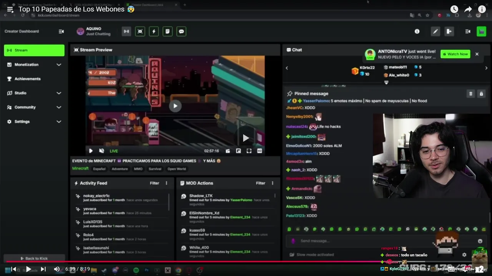Toggle the Chat panel bubble icon
The width and height of the screenshot is (492, 276).
(x=181, y=31)
